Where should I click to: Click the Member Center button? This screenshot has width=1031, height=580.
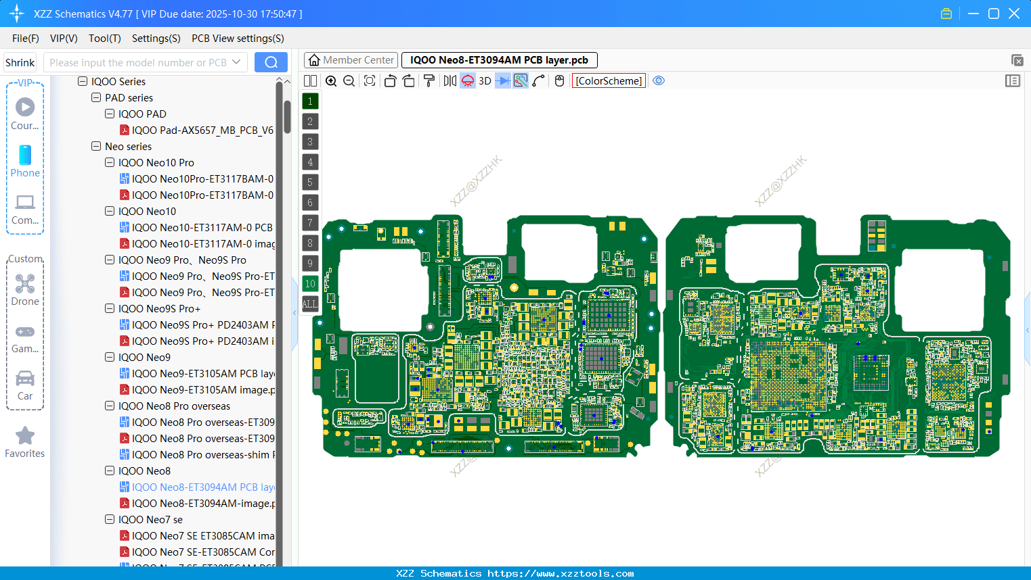[350, 60]
